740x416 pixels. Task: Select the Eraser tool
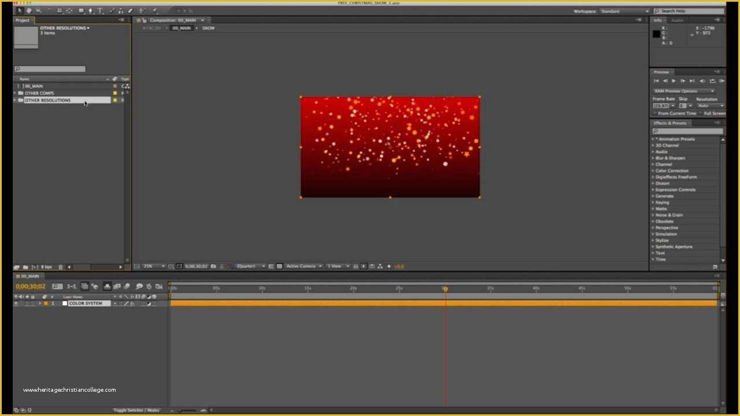click(130, 11)
